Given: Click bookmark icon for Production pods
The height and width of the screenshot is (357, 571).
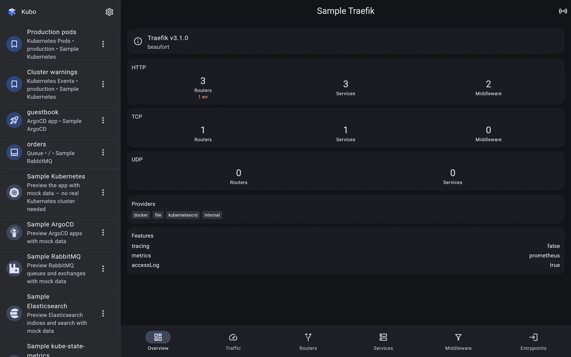Looking at the screenshot, I should tap(14, 44).
